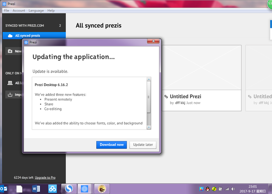Click the Present remotely bullet text
The width and height of the screenshot is (272, 194).
tap(58, 99)
